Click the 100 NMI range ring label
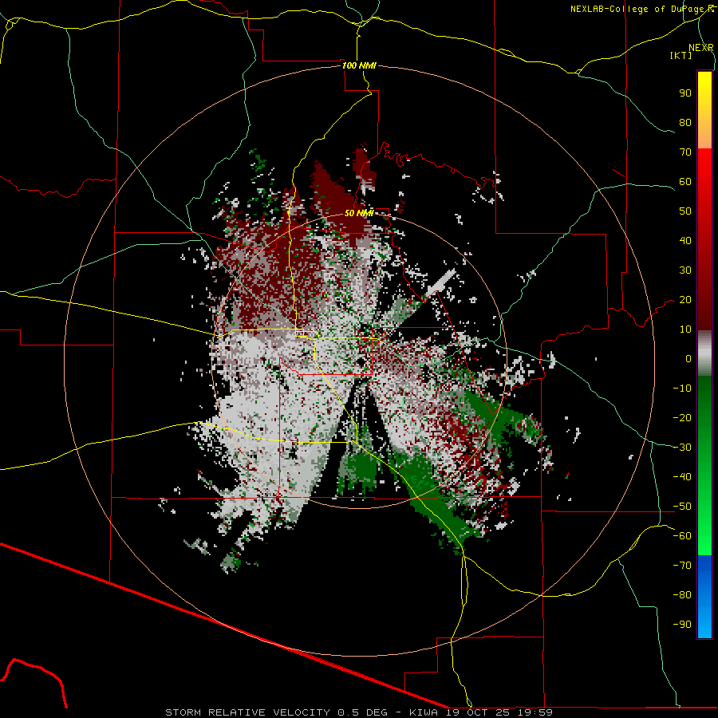The image size is (718, 718). click(x=359, y=65)
